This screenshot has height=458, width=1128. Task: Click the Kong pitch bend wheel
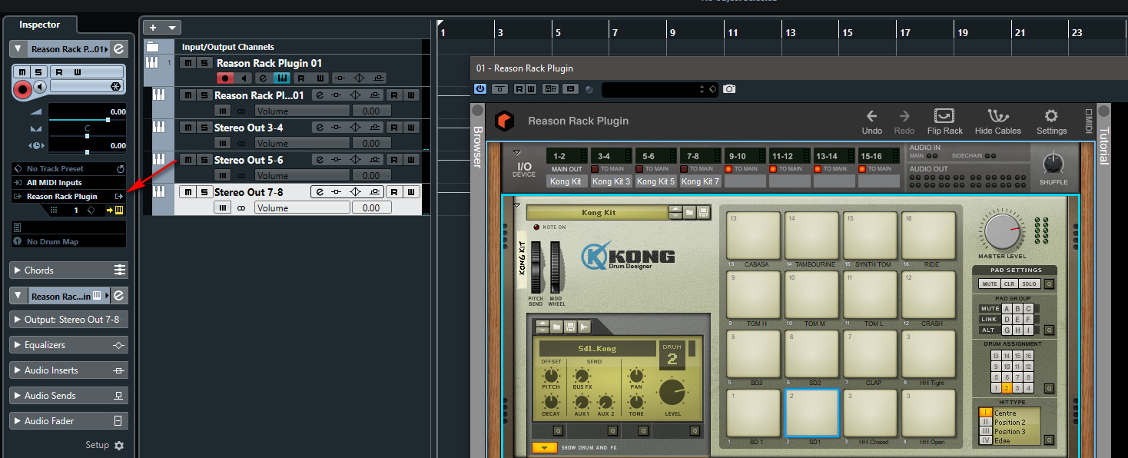536,267
